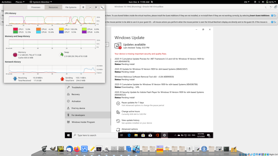Viewport: 278px width, 156px height.
Task: Launch terminal from the dock
Action: pos(226,149)
